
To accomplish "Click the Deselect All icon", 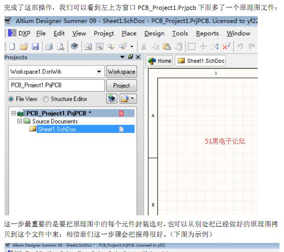I will (x=215, y=47).
